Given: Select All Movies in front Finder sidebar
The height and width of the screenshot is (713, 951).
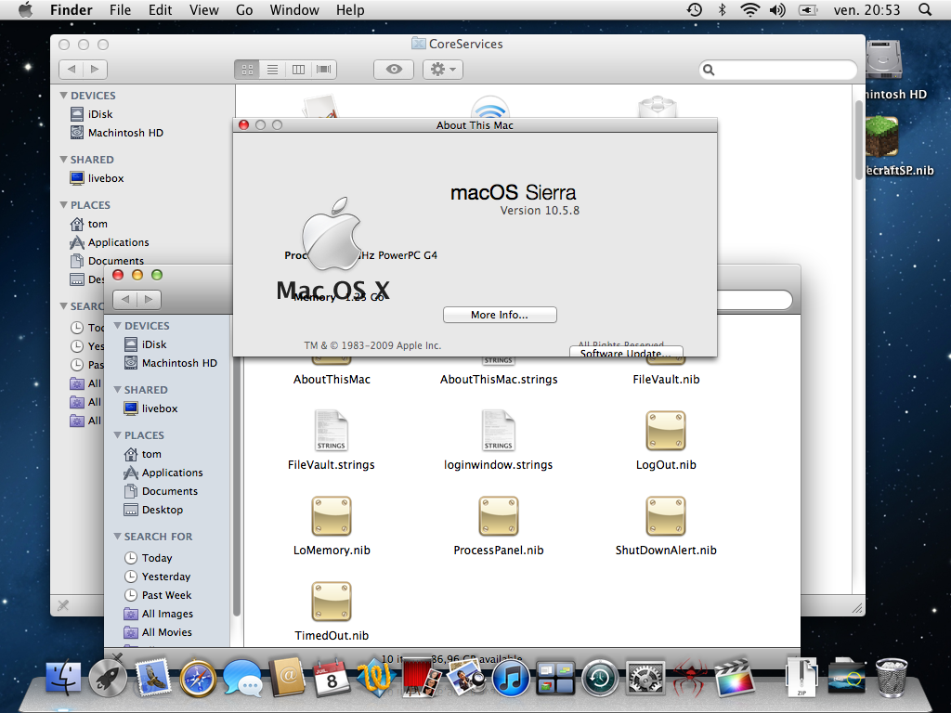Looking at the screenshot, I should [158, 631].
